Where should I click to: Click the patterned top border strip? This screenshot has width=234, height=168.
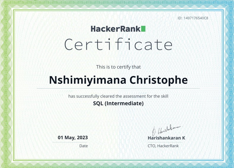(x=117, y=4)
